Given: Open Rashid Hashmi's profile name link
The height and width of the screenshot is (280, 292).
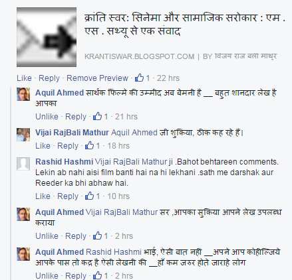Looking at the screenshot, I should [64, 162].
